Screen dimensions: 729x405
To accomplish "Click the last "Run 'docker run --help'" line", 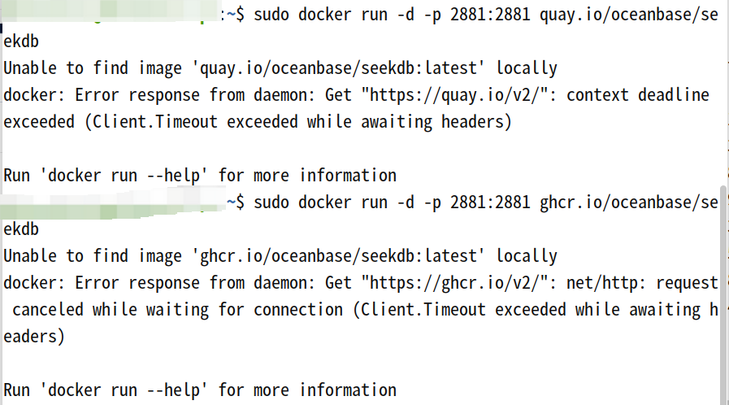I will tap(200, 390).
